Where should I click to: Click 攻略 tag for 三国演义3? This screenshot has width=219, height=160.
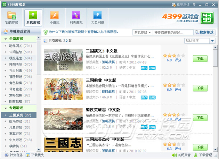pos(152,68)
